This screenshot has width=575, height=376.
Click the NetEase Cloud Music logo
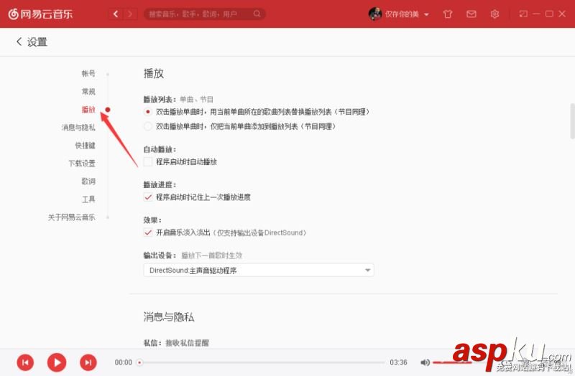(40, 14)
